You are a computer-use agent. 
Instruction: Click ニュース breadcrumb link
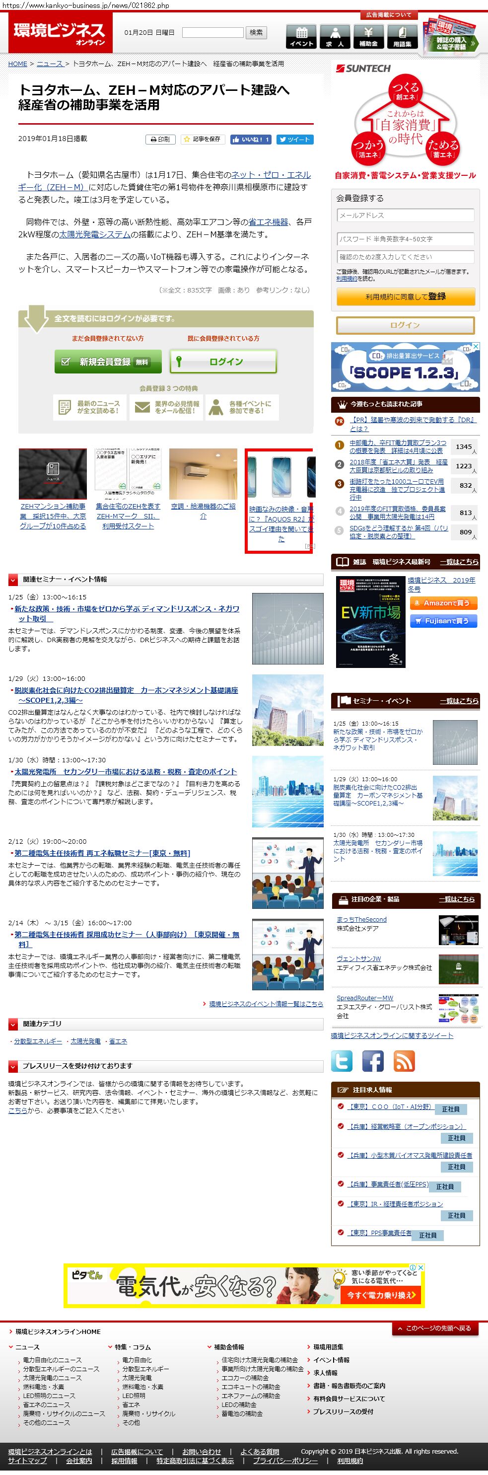pyautogui.click(x=50, y=64)
